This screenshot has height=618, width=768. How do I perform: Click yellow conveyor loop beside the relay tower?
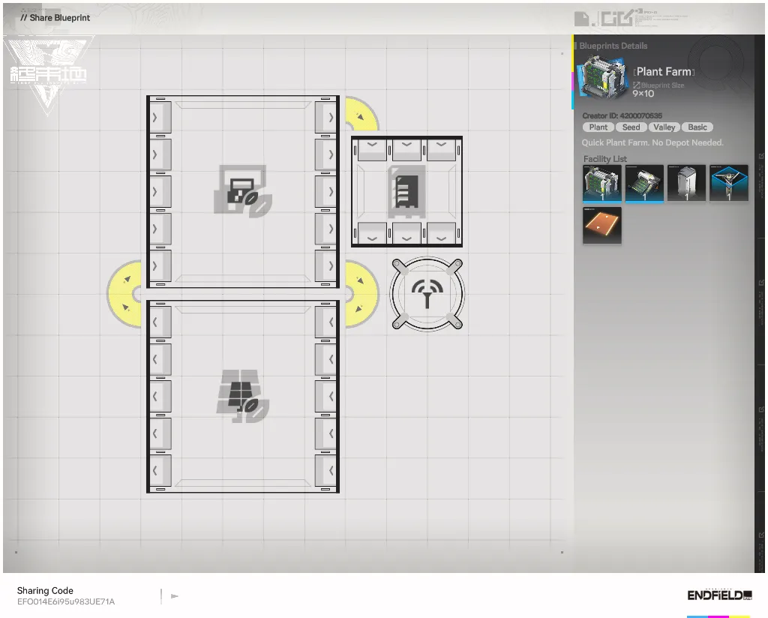[362, 294]
